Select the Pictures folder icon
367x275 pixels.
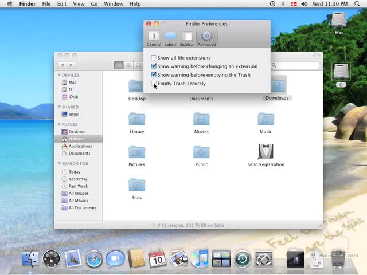137,152
